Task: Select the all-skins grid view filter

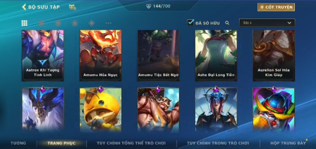Action: 24,23
